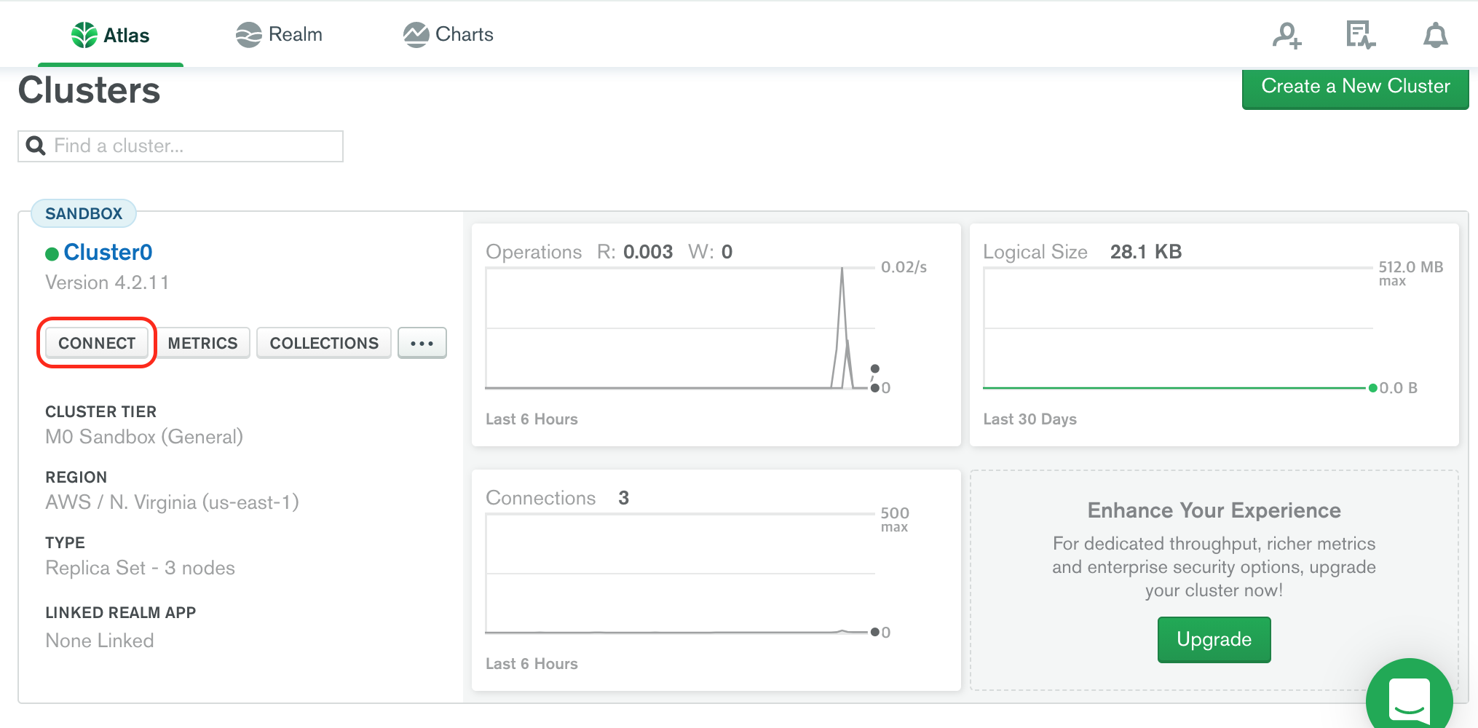Open cluster METRICS
Viewport: 1478px width, 728px height.
point(203,343)
